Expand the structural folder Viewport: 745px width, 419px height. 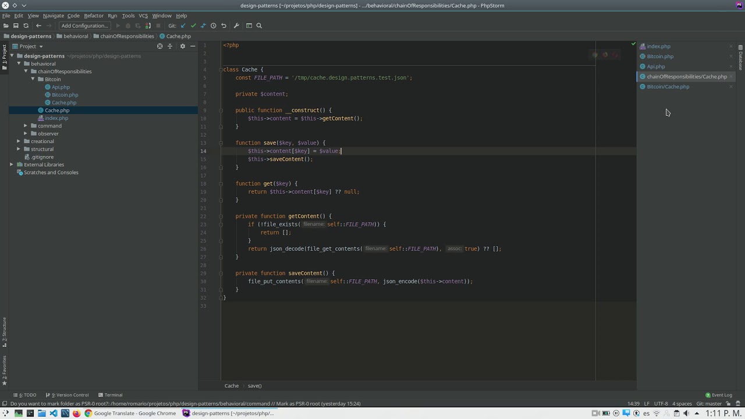coord(19,149)
